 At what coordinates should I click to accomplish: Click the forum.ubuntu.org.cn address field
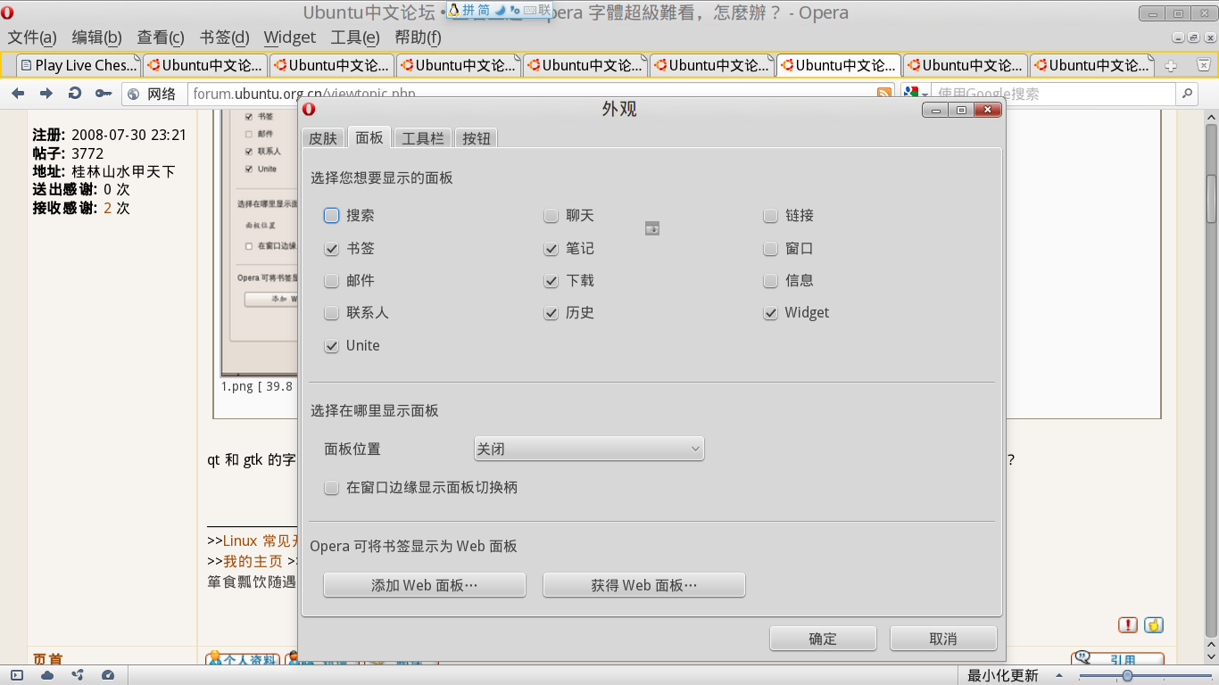click(x=531, y=94)
